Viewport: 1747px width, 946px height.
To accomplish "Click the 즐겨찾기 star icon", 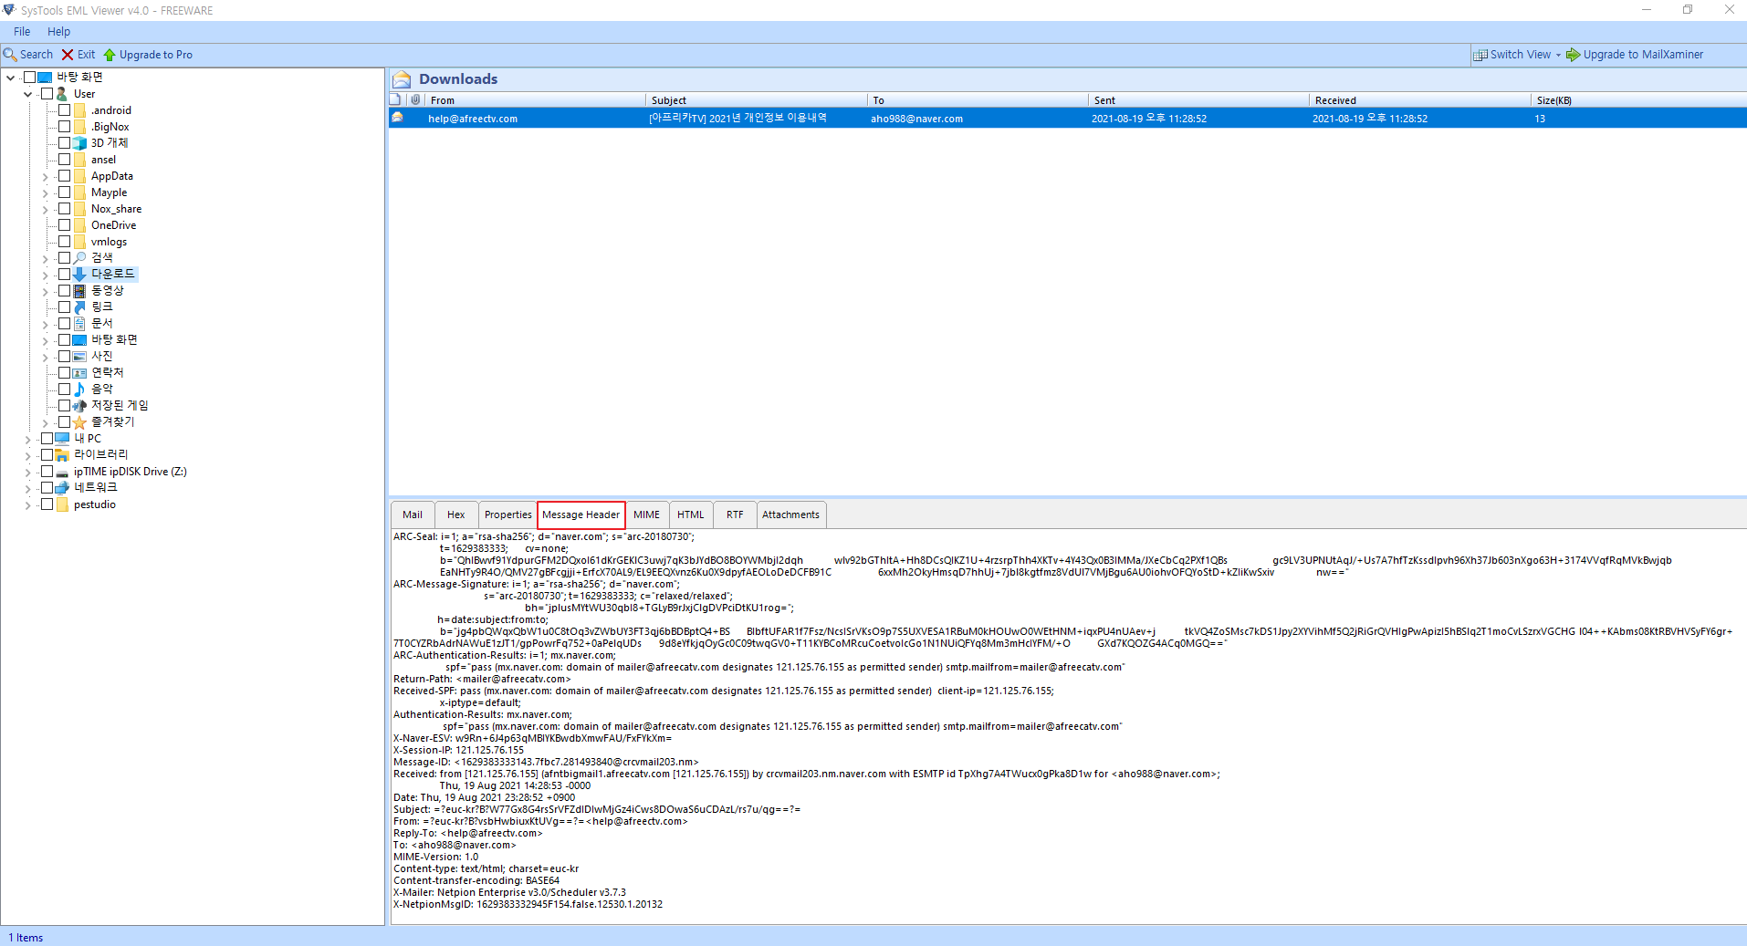I will click(79, 422).
